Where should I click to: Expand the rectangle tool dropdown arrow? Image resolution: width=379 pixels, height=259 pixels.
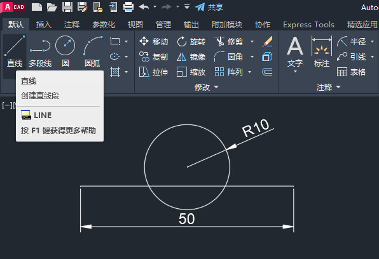pos(126,41)
